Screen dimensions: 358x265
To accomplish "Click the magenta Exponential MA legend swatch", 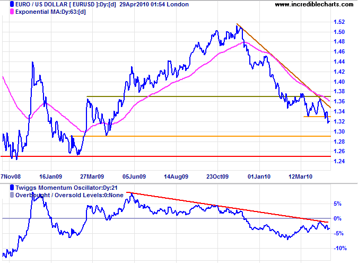I will 12,12.
